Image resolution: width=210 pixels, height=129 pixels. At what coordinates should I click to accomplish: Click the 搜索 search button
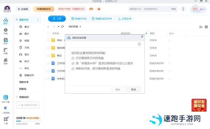pyautogui.click(x=174, y=9)
